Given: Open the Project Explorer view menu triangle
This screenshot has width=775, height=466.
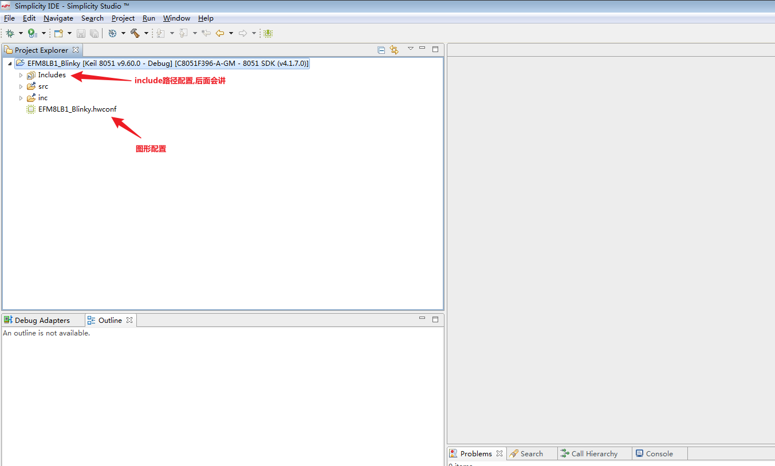Looking at the screenshot, I should tap(410, 50).
